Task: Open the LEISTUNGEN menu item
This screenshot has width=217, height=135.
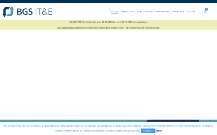Action: pyautogui.click(x=145, y=12)
